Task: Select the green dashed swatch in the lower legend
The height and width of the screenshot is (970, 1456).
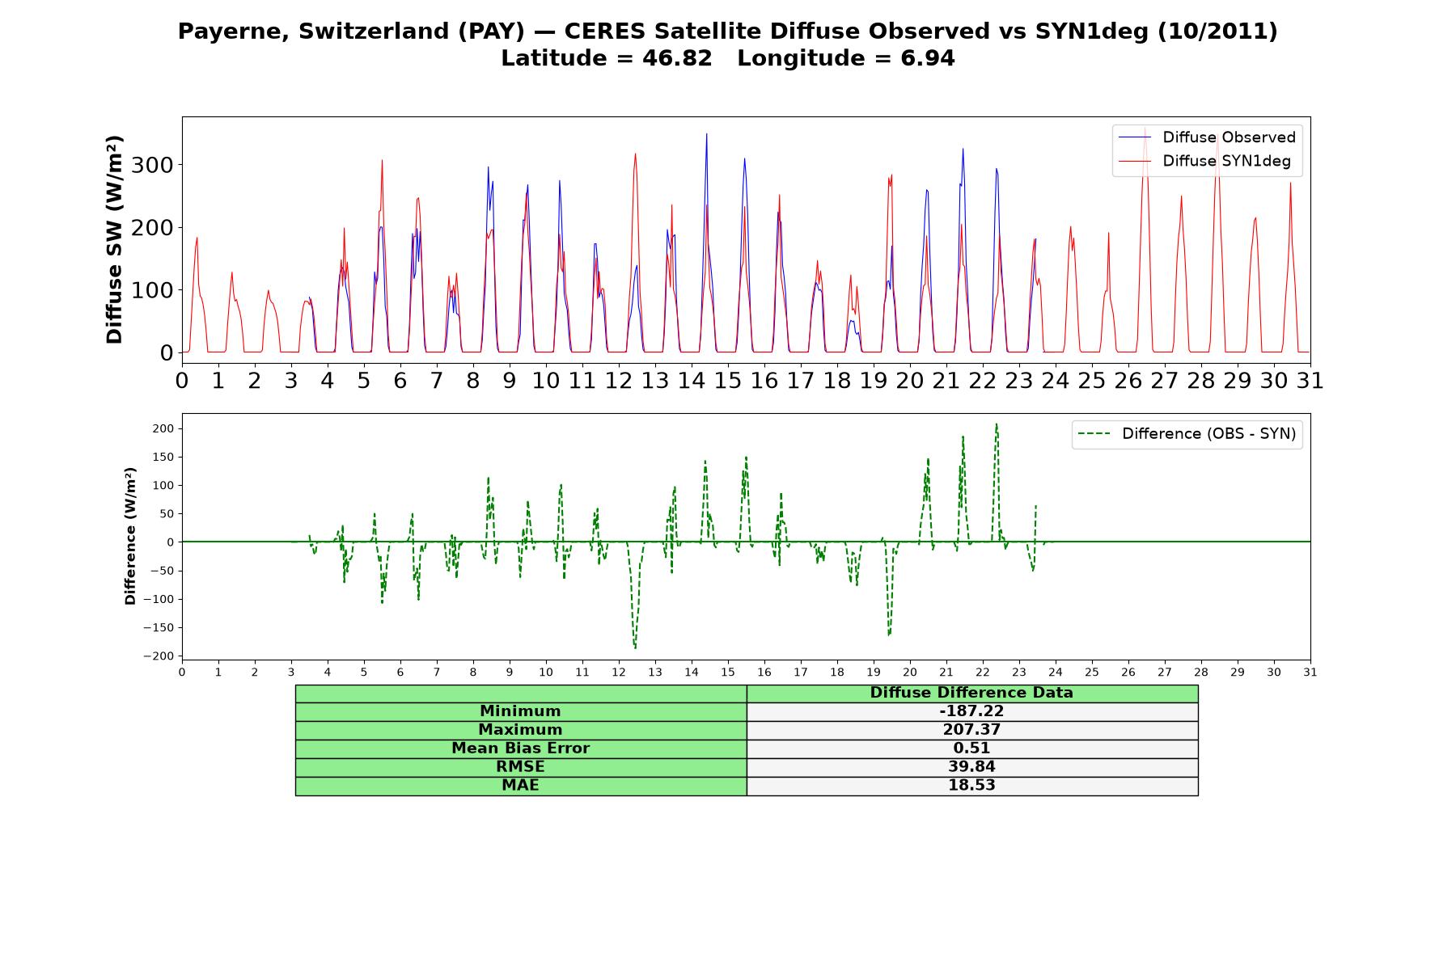Action: click(x=1094, y=434)
